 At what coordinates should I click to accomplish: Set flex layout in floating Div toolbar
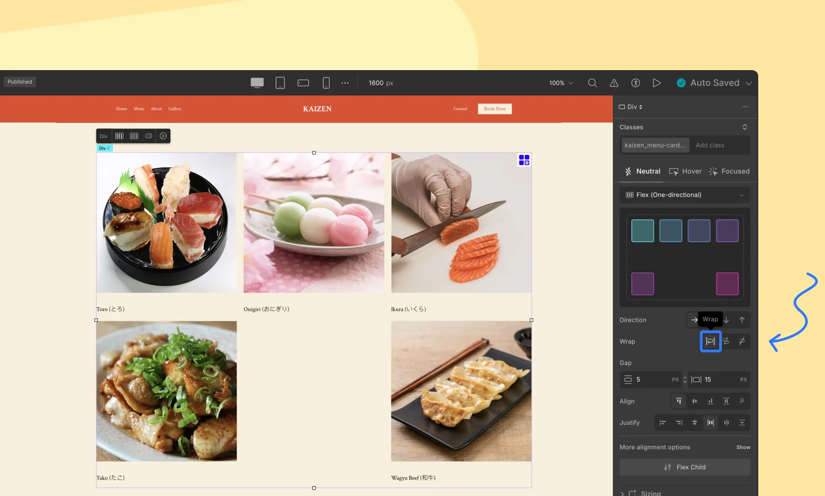click(120, 136)
